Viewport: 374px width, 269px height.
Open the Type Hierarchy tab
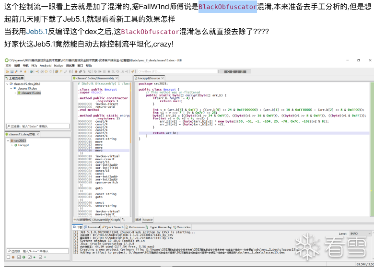(x=159, y=227)
